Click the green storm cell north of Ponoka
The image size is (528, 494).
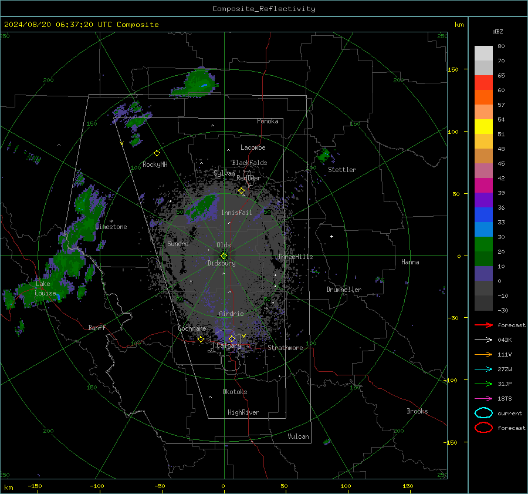tap(196, 83)
